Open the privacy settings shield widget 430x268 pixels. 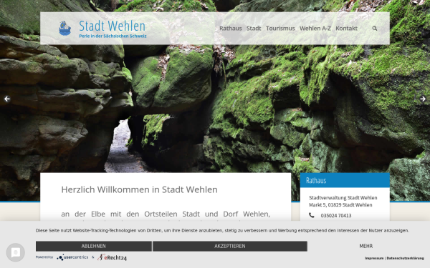[16, 252]
